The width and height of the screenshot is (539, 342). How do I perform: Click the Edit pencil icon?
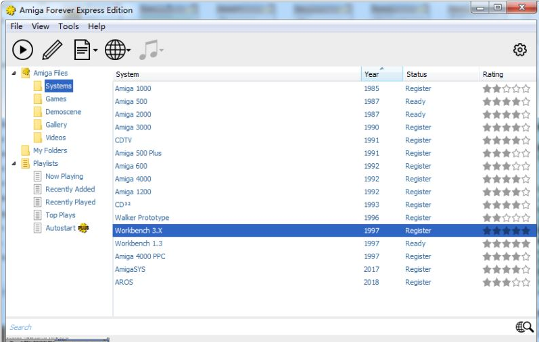(x=52, y=50)
